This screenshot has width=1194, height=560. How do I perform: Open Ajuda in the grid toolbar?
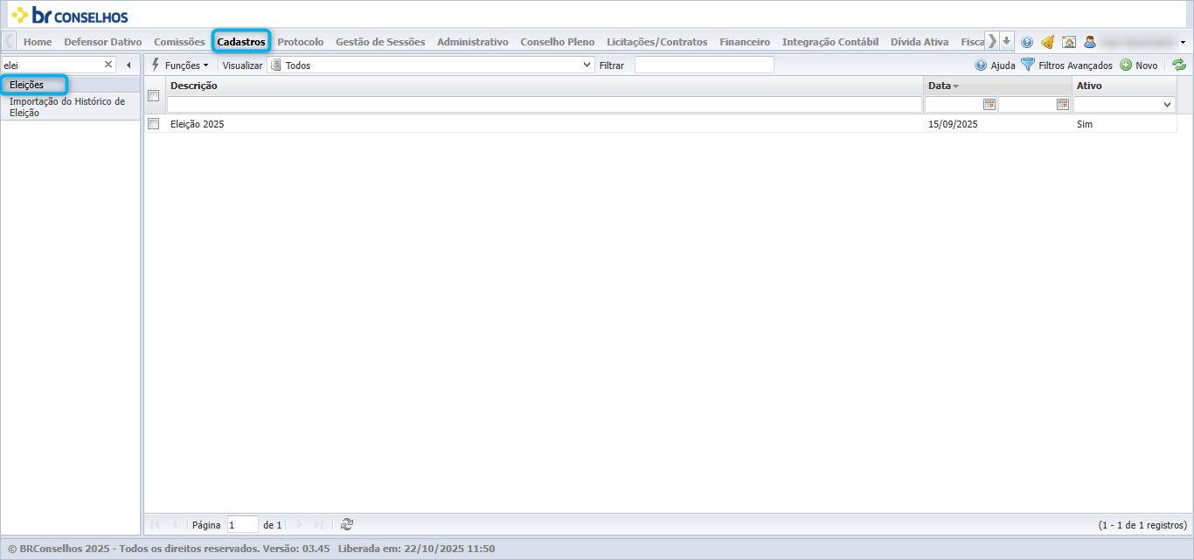point(995,66)
